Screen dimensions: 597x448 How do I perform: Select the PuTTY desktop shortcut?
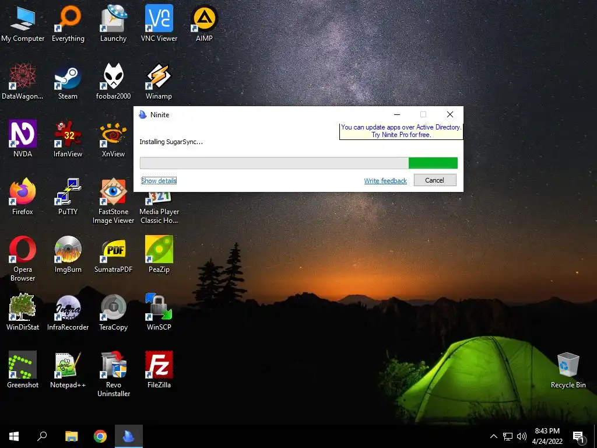(68, 197)
